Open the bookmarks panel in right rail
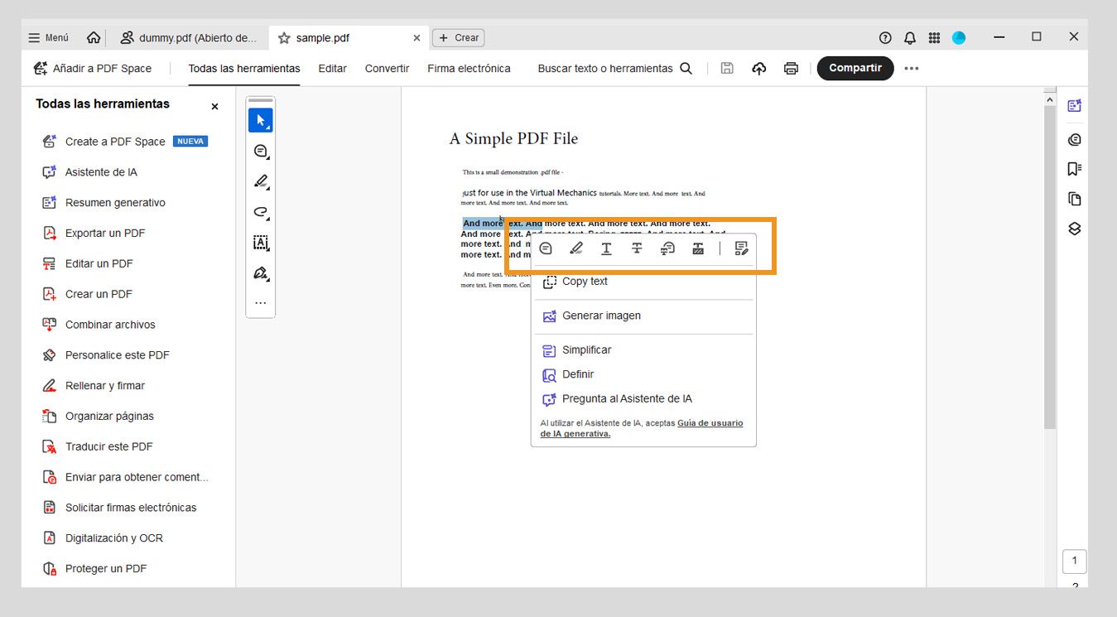Image resolution: width=1117 pixels, height=617 pixels. pyautogui.click(x=1074, y=169)
